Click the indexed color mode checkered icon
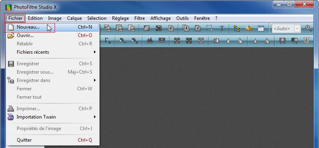 pyautogui.click(x=159, y=28)
